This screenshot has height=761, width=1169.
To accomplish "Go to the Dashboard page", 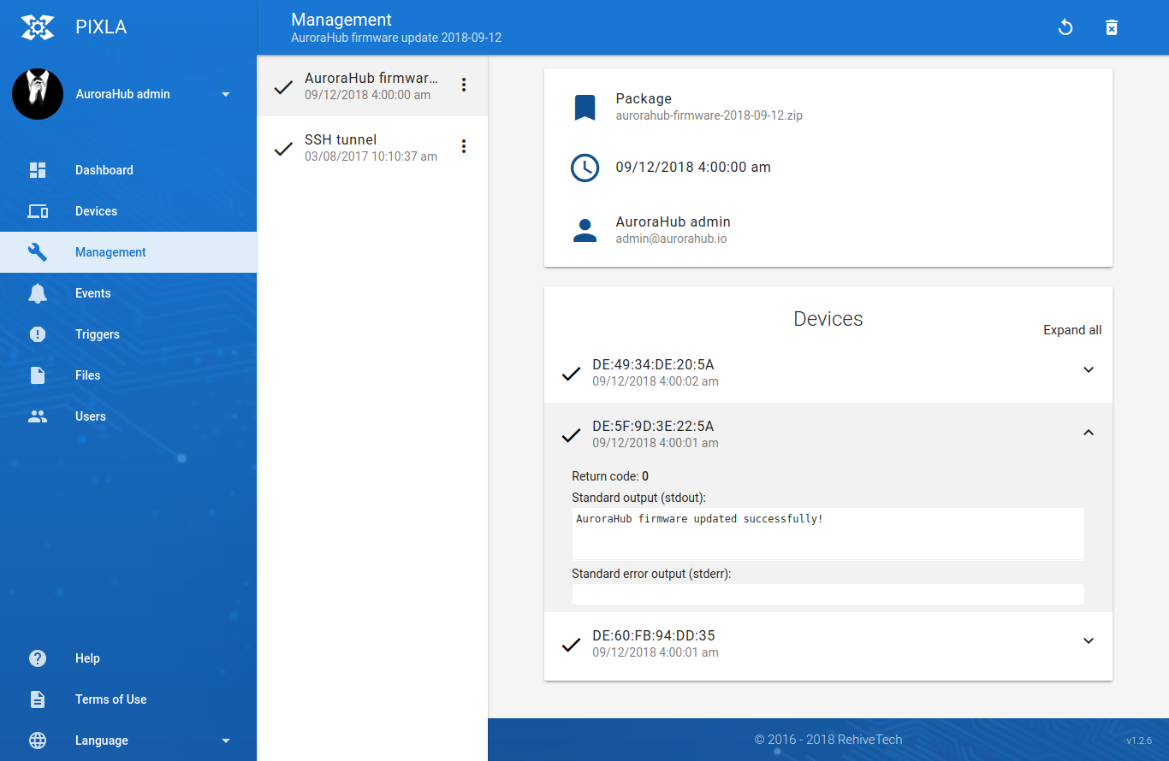I will coord(104,170).
